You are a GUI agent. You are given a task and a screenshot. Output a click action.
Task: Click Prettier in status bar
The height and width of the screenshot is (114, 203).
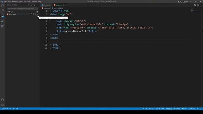click(x=192, y=109)
